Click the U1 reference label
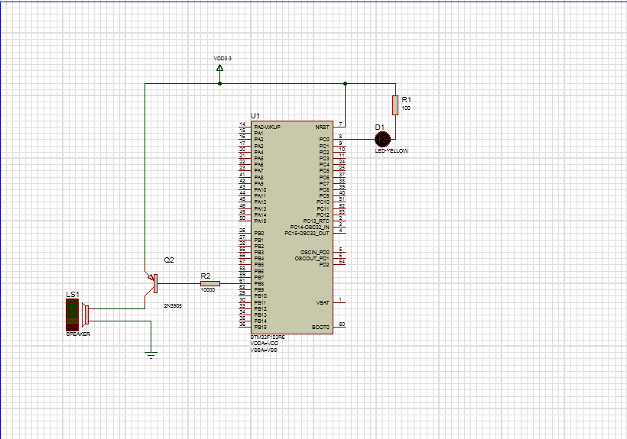The width and height of the screenshot is (627, 439). coord(255,116)
